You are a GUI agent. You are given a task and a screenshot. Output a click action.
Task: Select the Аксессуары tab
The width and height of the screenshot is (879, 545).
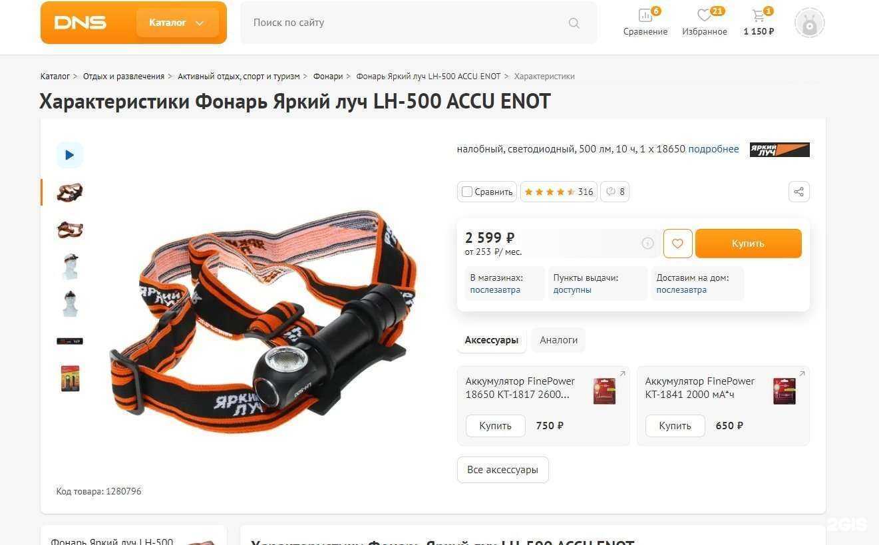click(x=491, y=340)
